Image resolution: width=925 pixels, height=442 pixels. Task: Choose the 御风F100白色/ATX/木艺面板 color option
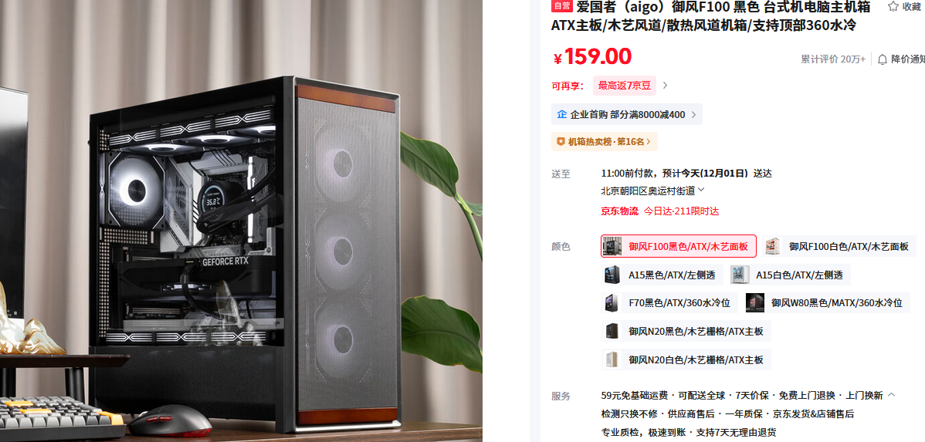tap(839, 246)
